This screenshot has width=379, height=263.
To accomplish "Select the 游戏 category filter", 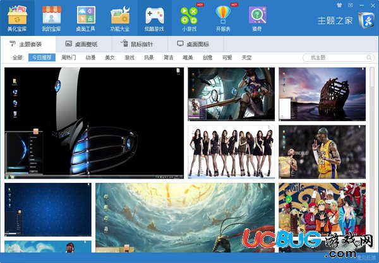I will pos(129,57).
